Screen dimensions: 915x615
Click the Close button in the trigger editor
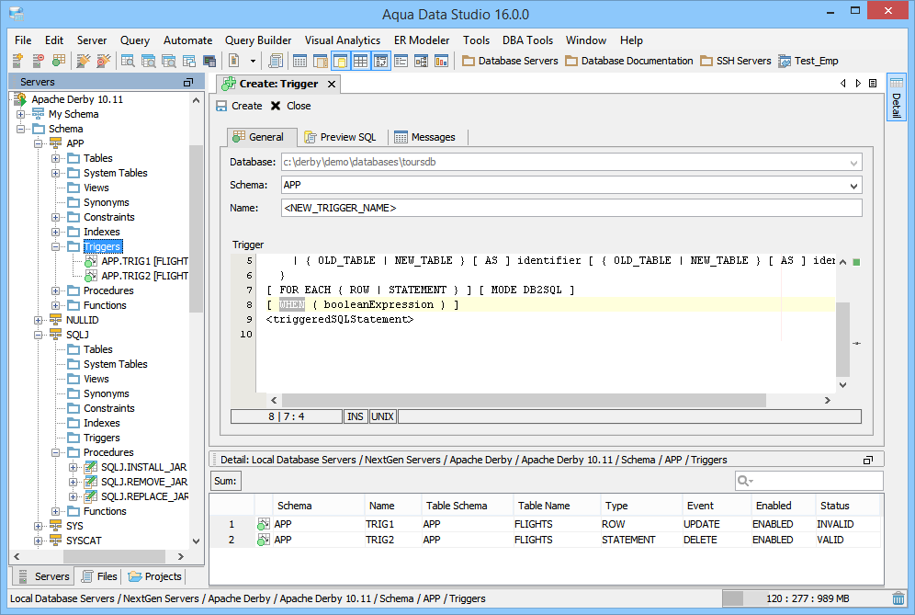point(290,106)
